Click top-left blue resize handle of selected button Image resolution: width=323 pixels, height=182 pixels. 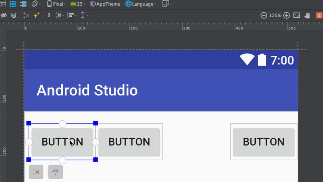point(28,123)
